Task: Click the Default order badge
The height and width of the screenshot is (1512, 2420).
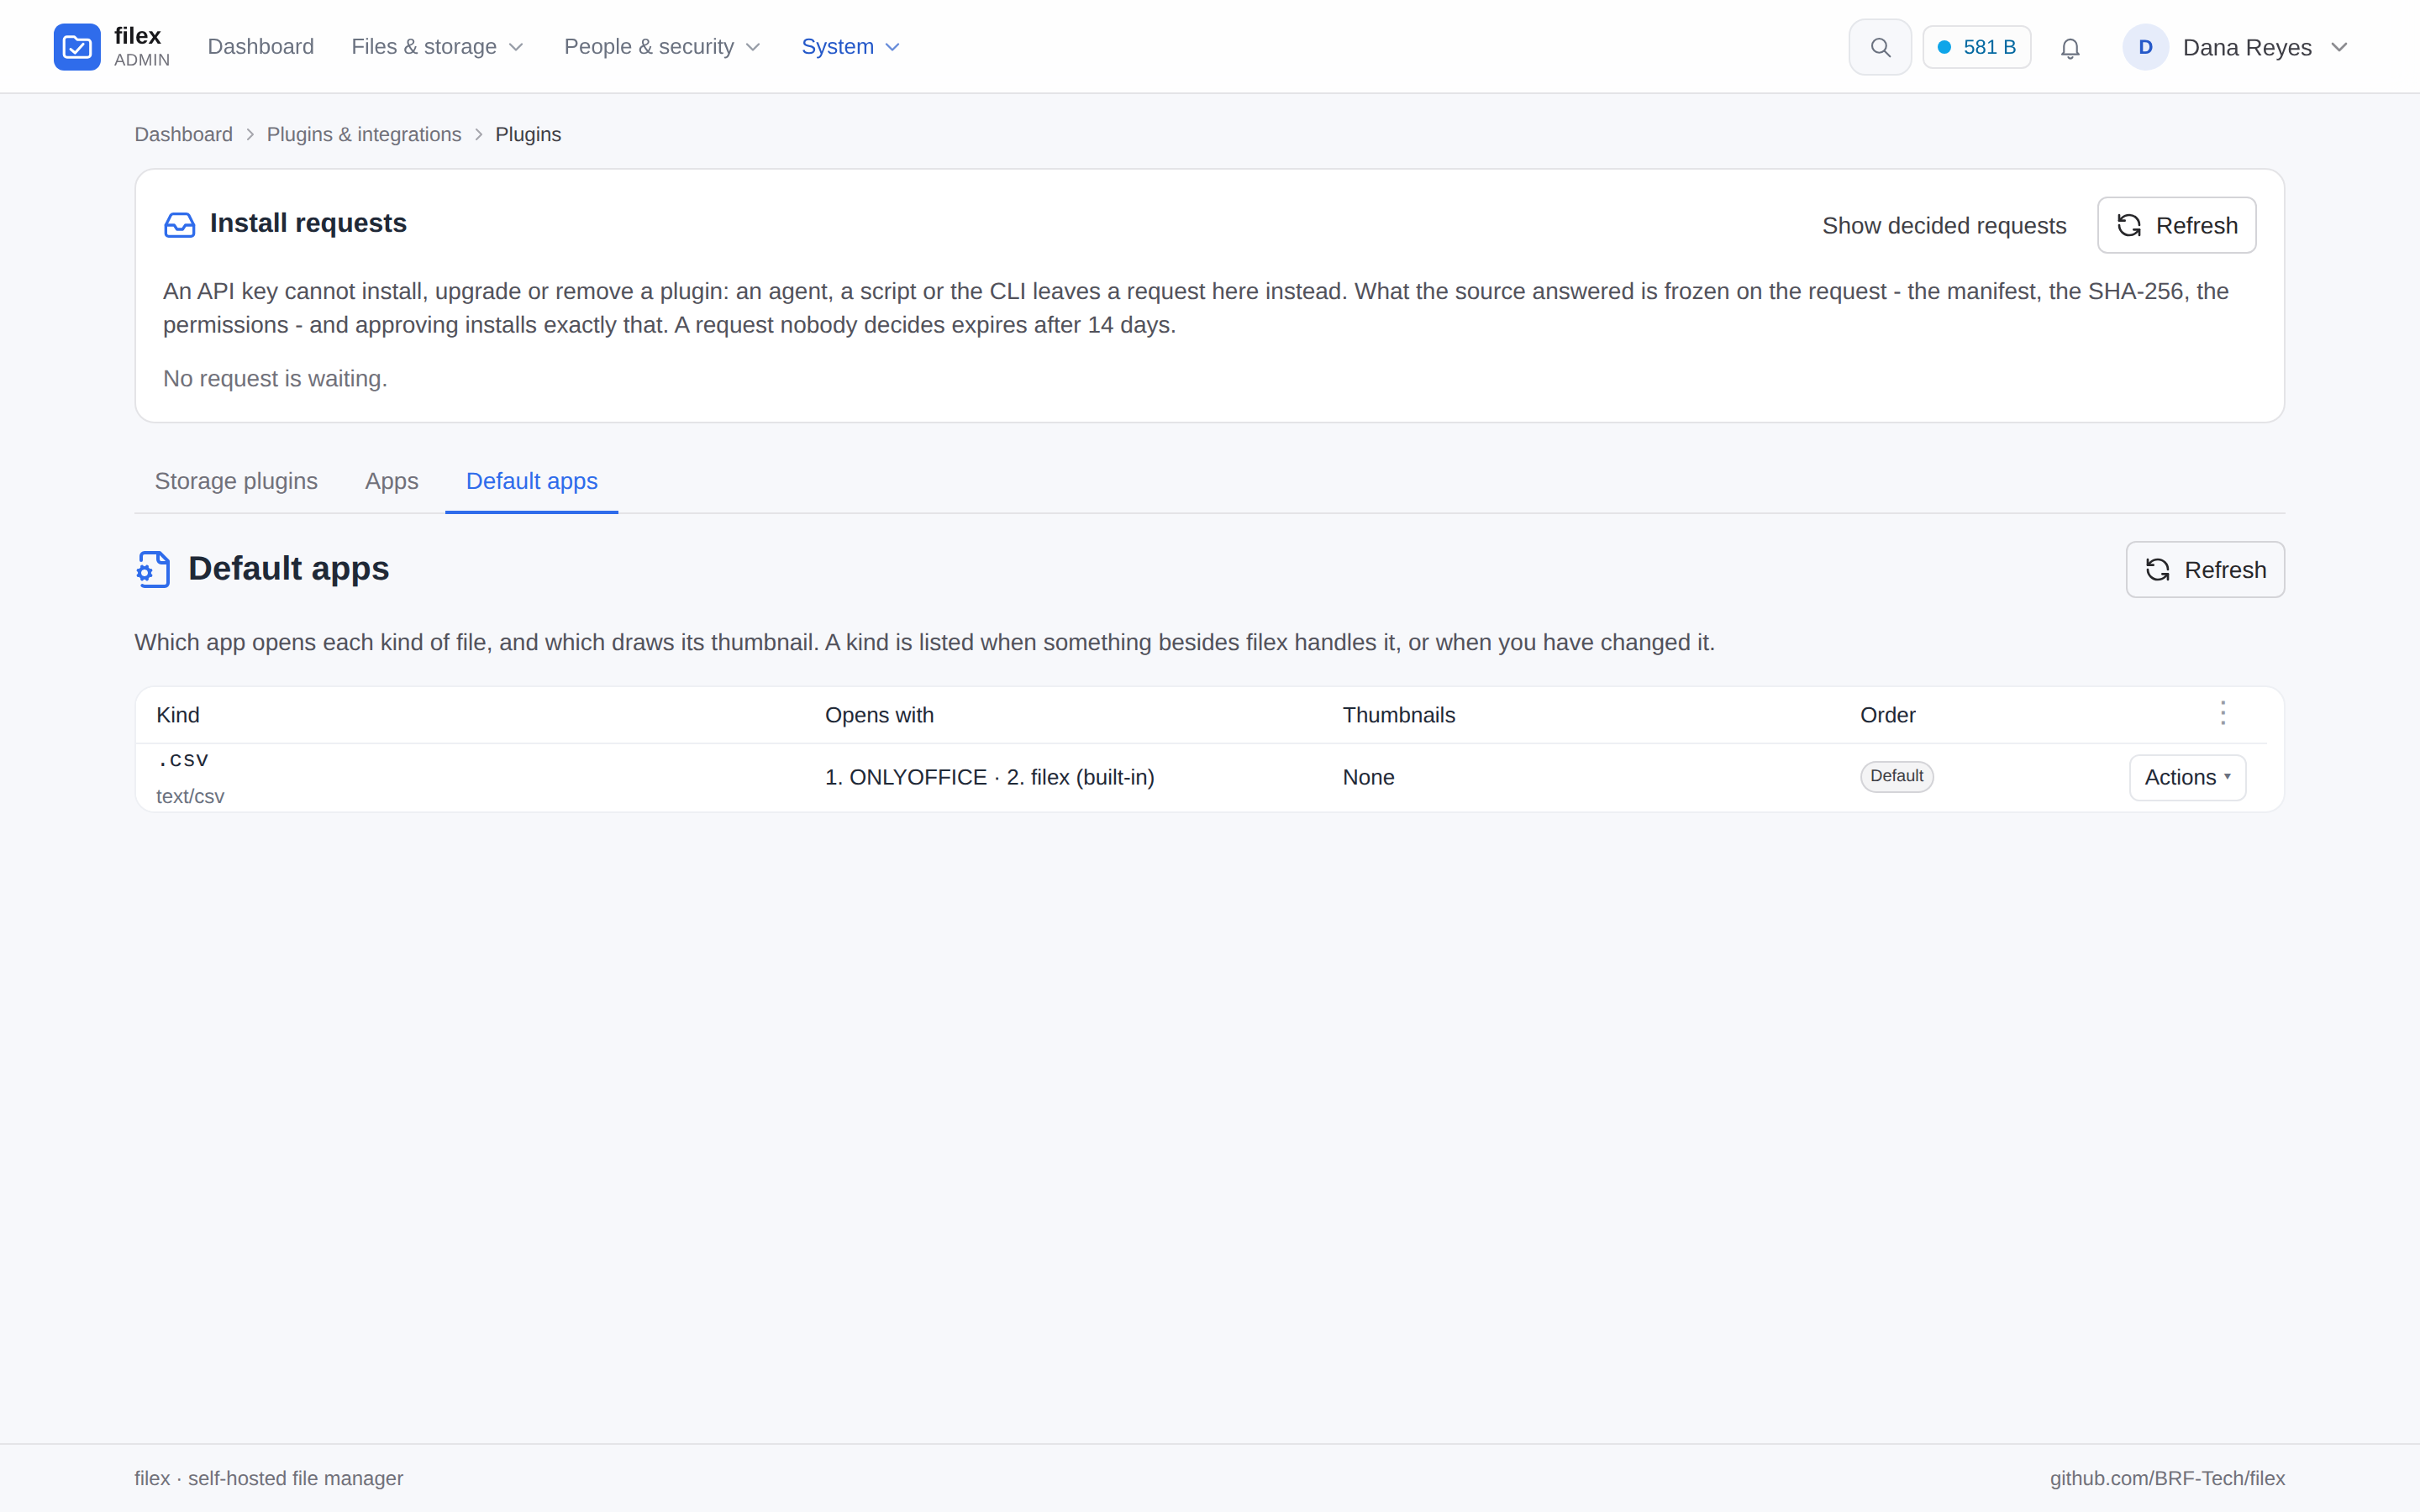Action: [1896, 776]
